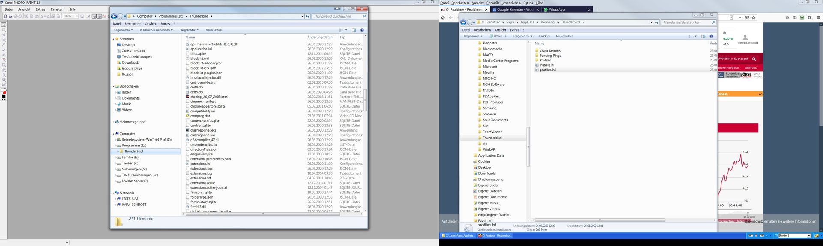This screenshot has height=246, width=823.
Task: Toggle preview pane in Roaming Thunderbird Explorer
Action: (x=703, y=36)
